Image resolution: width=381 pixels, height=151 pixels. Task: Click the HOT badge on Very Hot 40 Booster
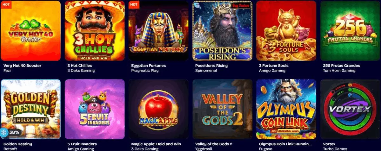click(x=6, y=4)
